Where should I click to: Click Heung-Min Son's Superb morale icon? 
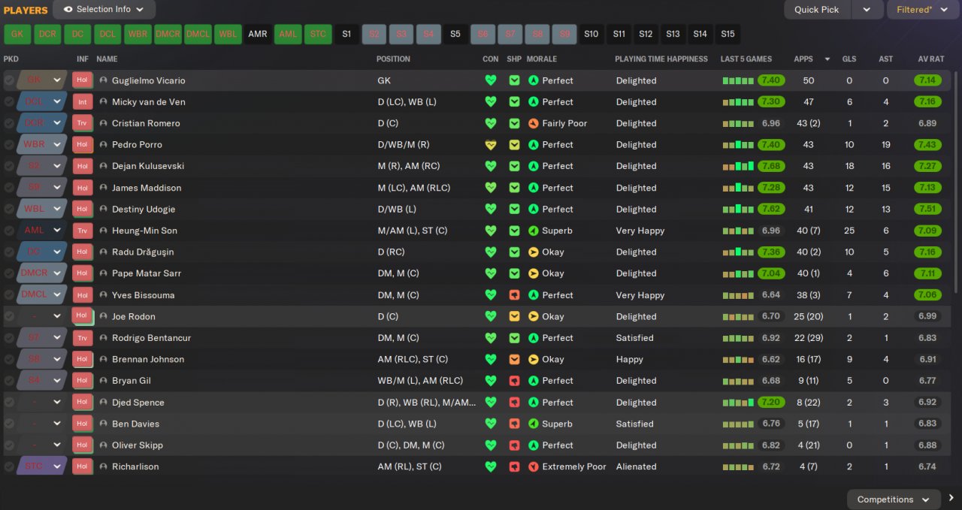(x=534, y=231)
